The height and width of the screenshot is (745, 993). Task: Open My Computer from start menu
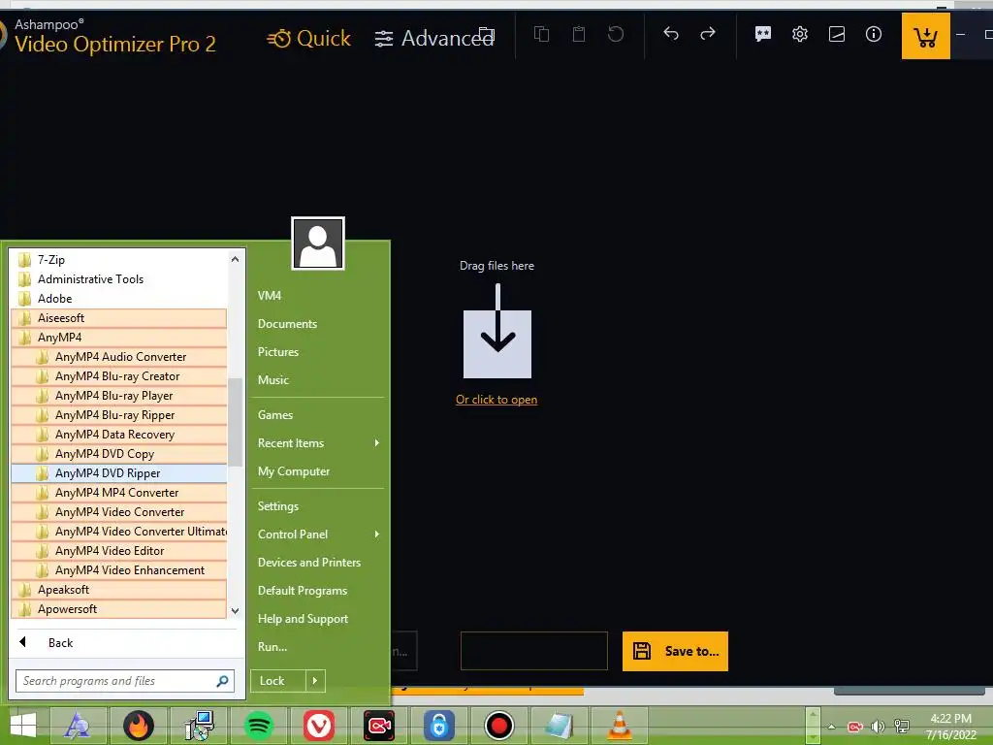pyautogui.click(x=294, y=471)
